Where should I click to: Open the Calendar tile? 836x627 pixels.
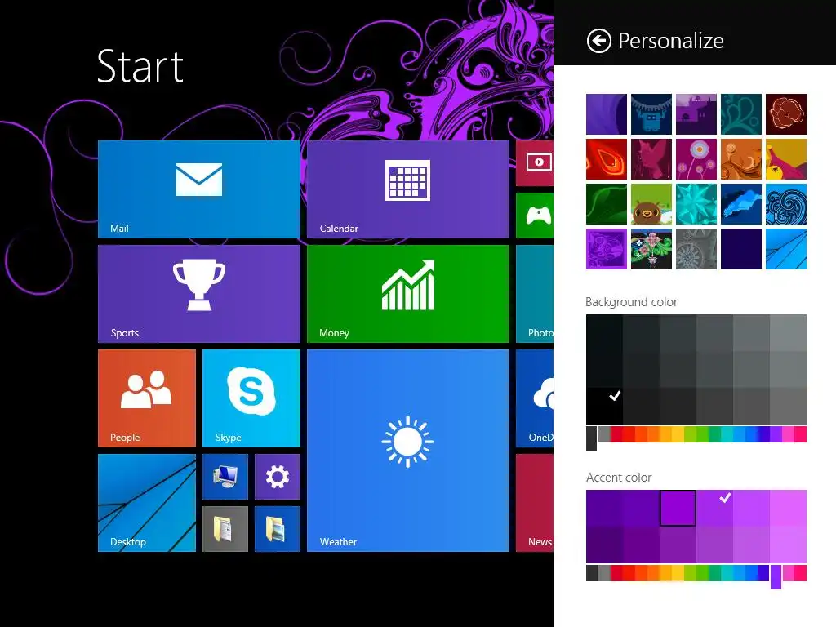[408, 189]
